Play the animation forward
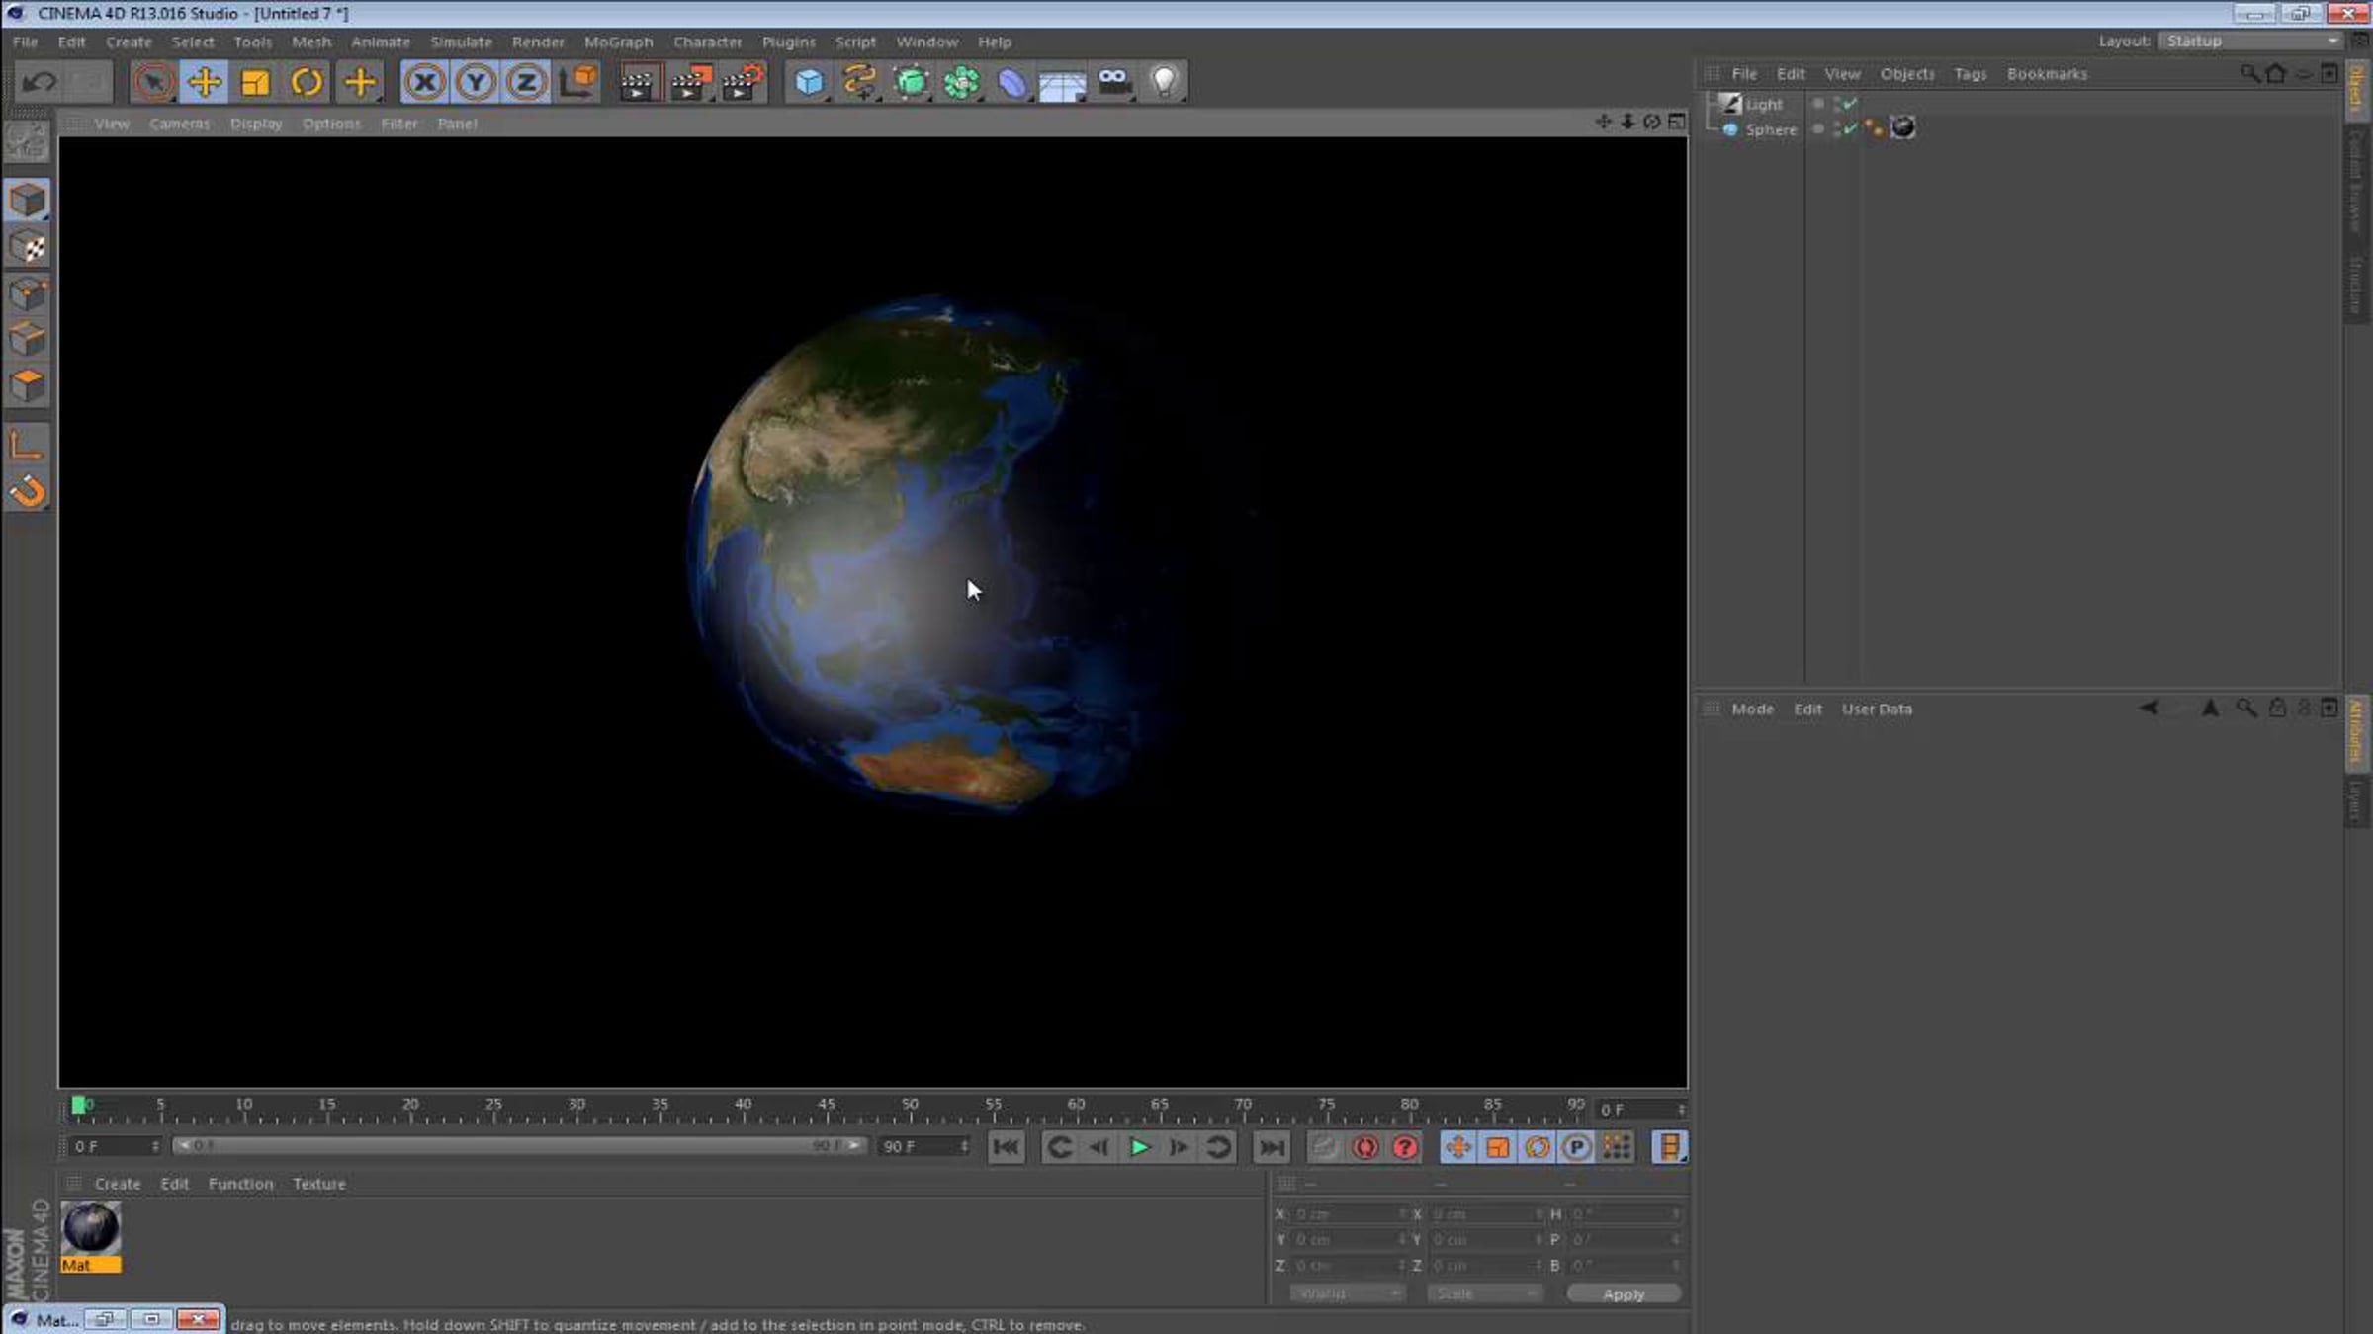 pos(1139,1147)
